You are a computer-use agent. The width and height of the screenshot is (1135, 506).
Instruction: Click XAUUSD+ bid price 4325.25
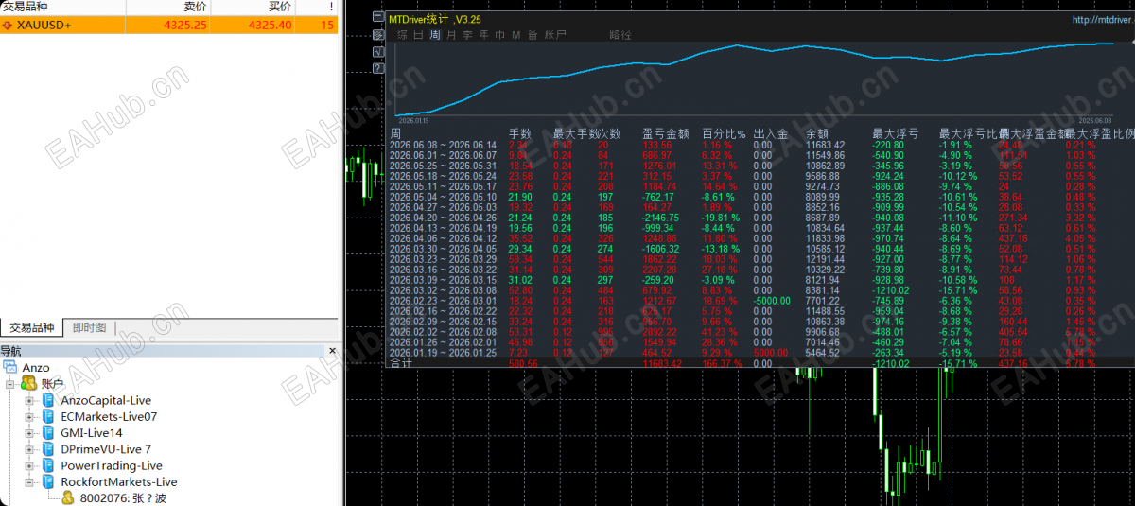point(186,25)
